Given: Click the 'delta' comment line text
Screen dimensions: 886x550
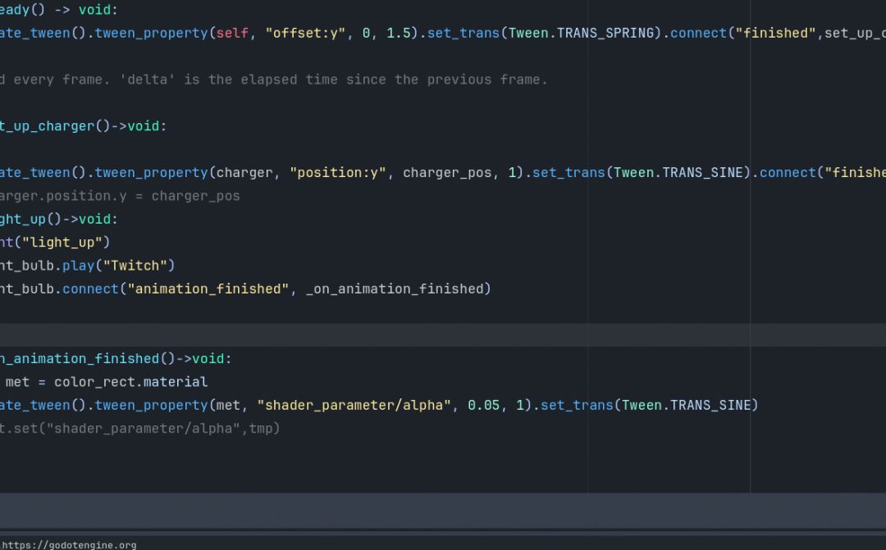Looking at the screenshot, I should coord(273,80).
